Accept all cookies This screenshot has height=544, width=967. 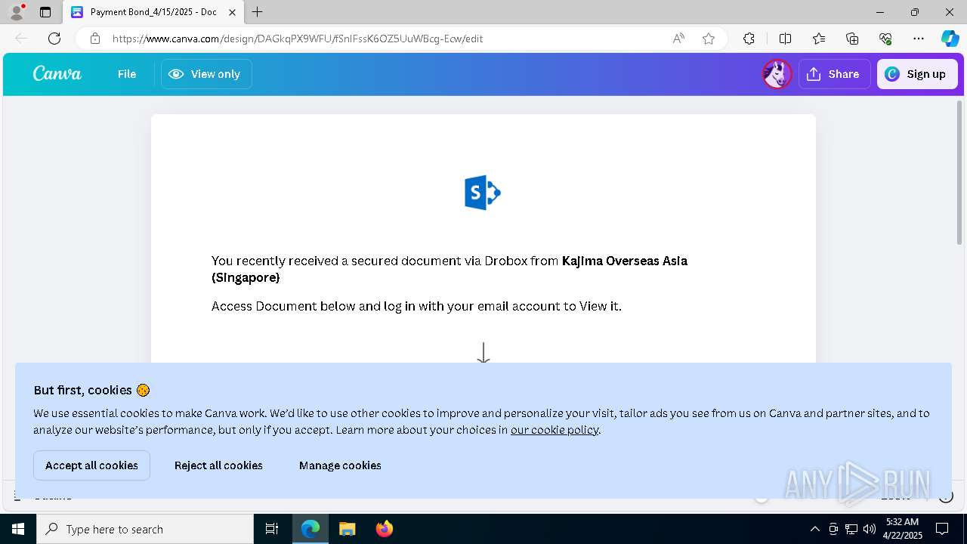[x=91, y=465]
